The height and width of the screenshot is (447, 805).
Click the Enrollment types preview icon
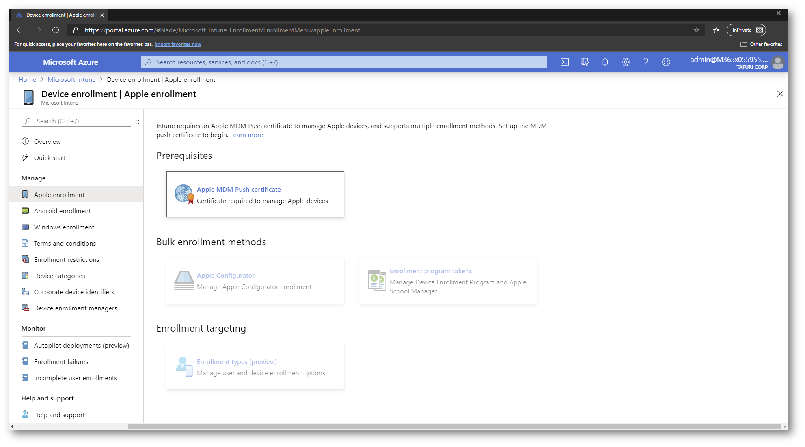pos(184,367)
